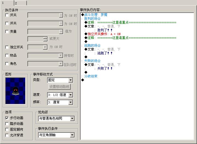Screen dimensions: 197x144
Task: Open the 类型 movement type dropdown
Action: [x=70, y=80]
